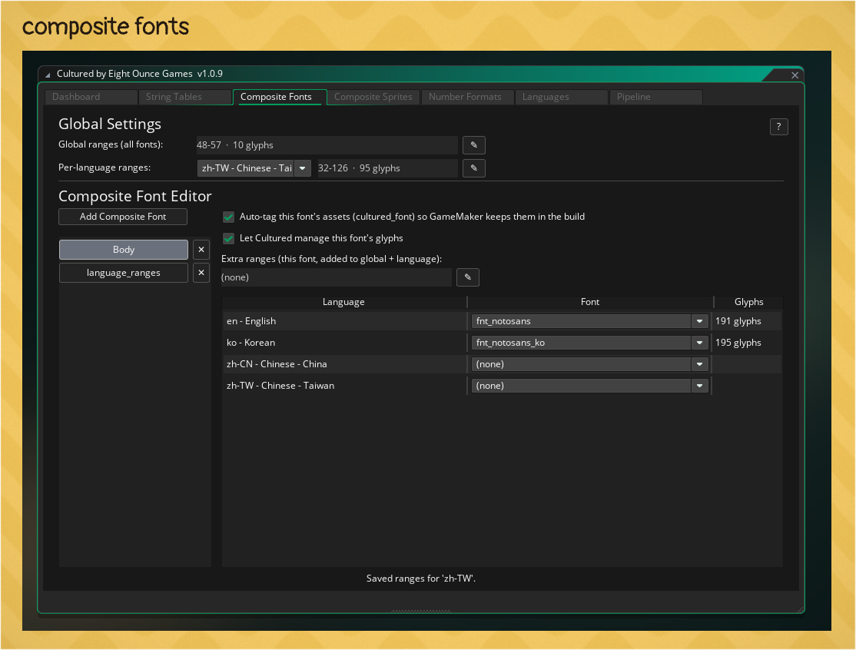This screenshot has height=650, width=856.
Task: Toggle auto-tag this font's assets checkbox
Action: tap(229, 217)
